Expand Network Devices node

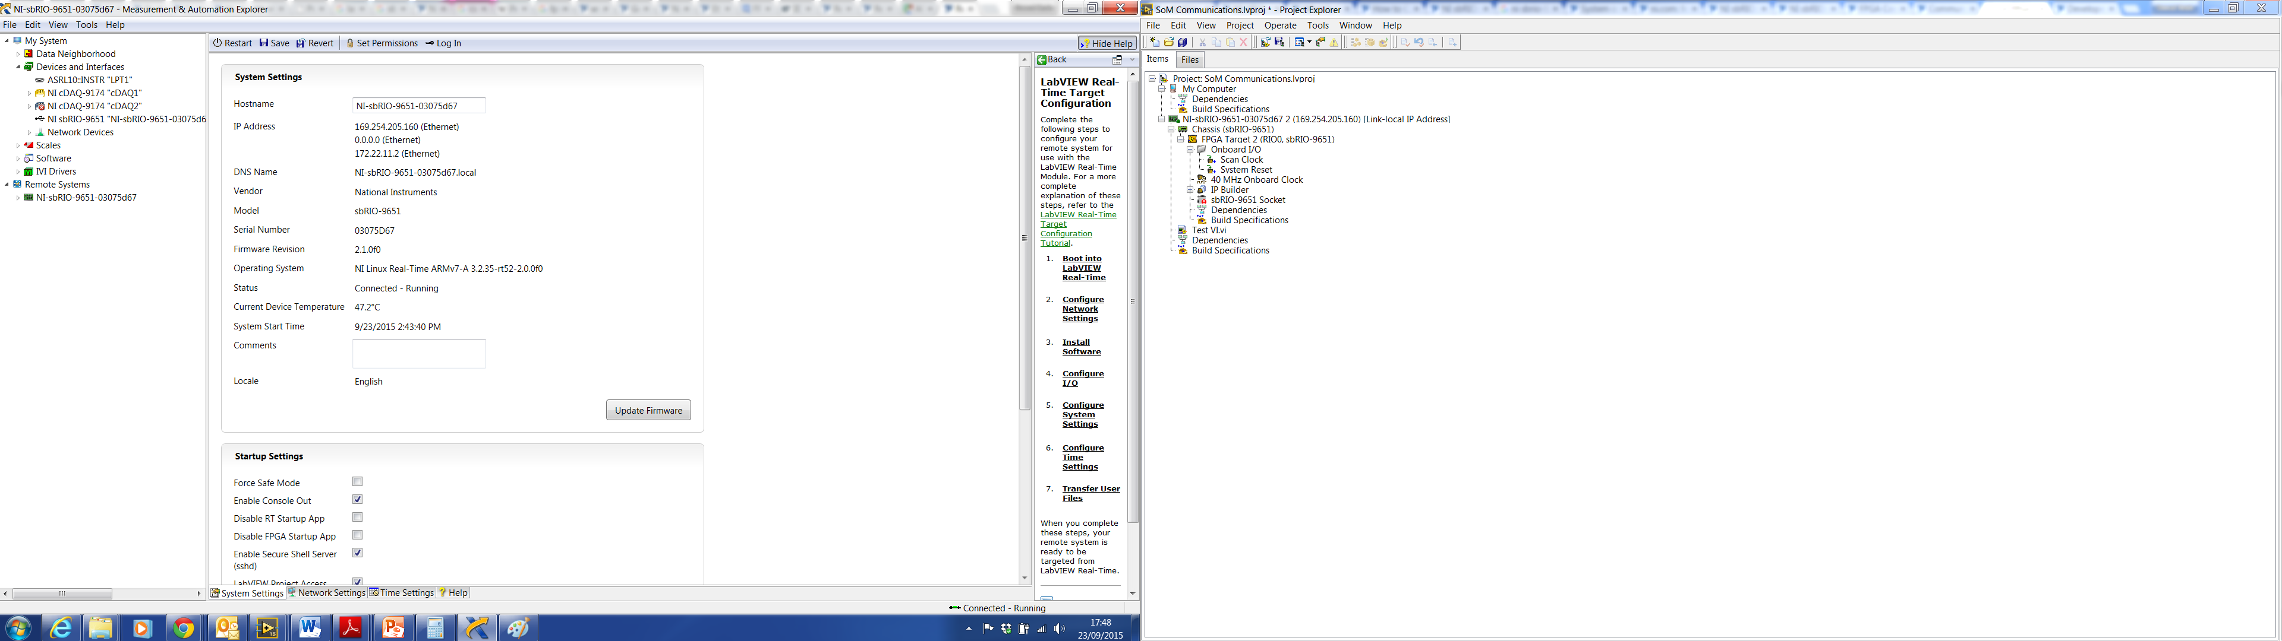coord(29,133)
